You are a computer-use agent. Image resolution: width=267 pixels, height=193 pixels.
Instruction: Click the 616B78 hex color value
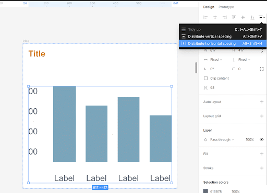tap(216, 191)
